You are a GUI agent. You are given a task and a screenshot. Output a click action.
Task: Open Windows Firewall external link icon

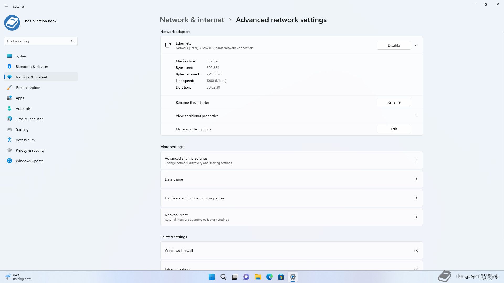(x=416, y=251)
